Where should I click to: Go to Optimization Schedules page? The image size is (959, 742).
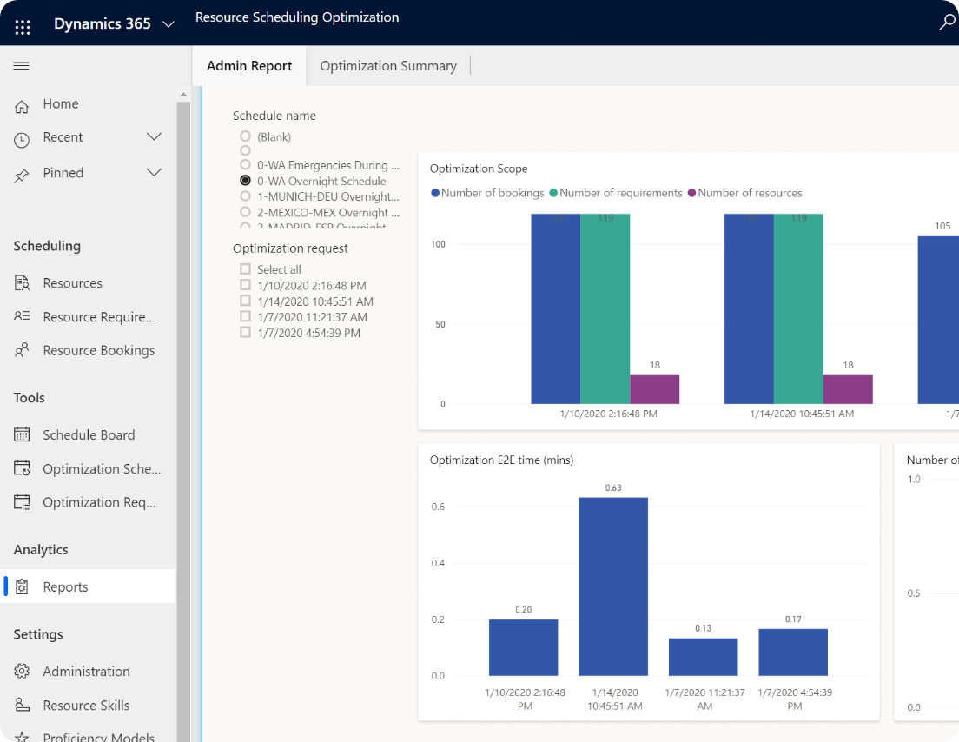click(101, 469)
